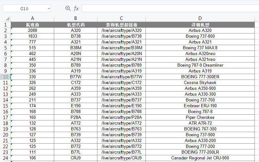Screen dimensions: 259x162
Task: Click cell with value 445
Action: click(32, 59)
